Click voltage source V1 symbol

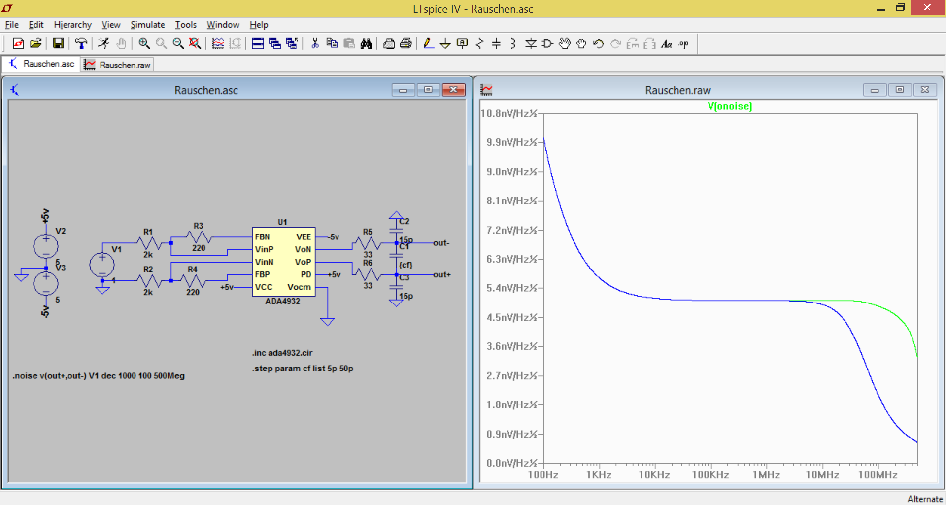click(x=102, y=265)
